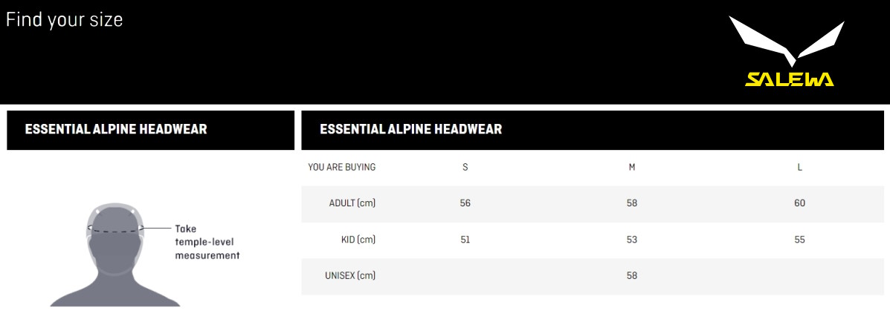Image resolution: width=890 pixels, height=328 pixels.
Task: Select the S size column header
Action: point(465,167)
